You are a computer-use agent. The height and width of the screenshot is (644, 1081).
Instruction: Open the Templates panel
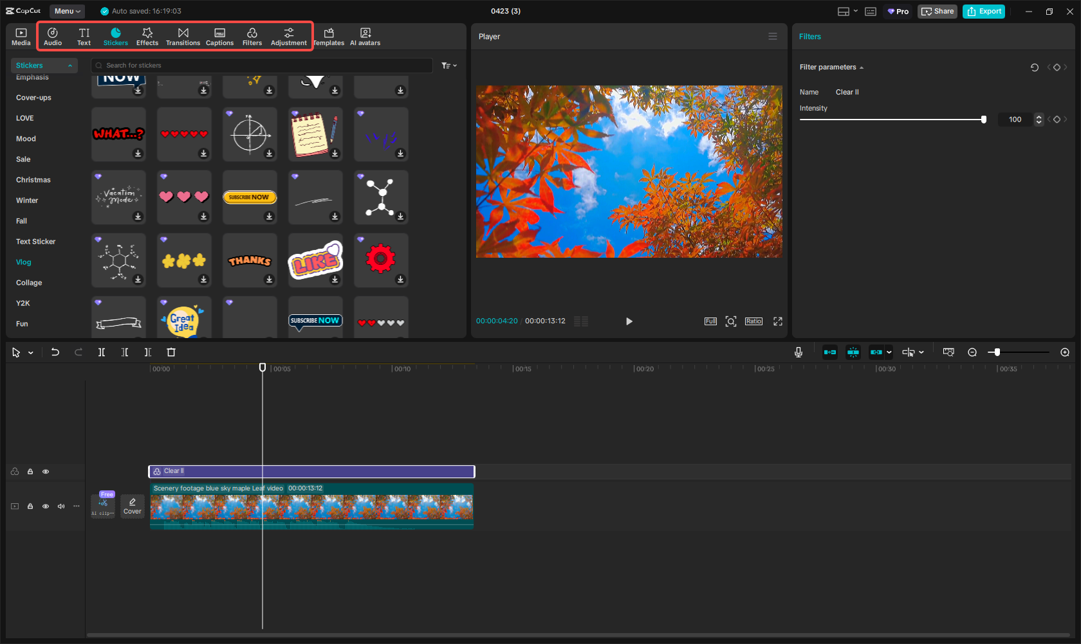[x=329, y=35]
